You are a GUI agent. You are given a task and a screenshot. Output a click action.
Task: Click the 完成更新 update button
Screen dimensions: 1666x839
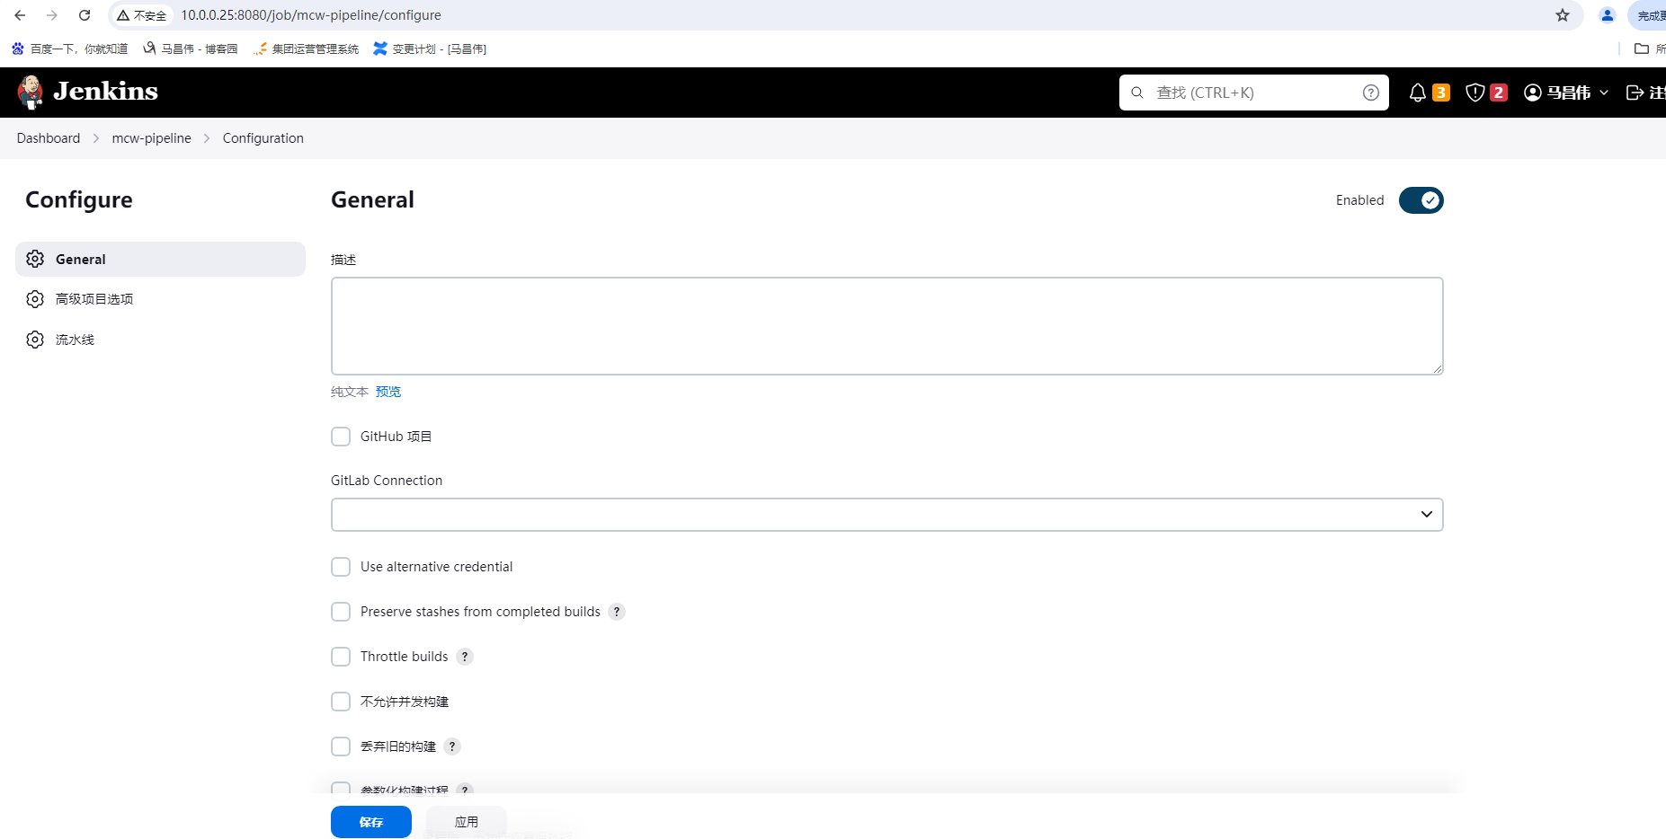1649,15
